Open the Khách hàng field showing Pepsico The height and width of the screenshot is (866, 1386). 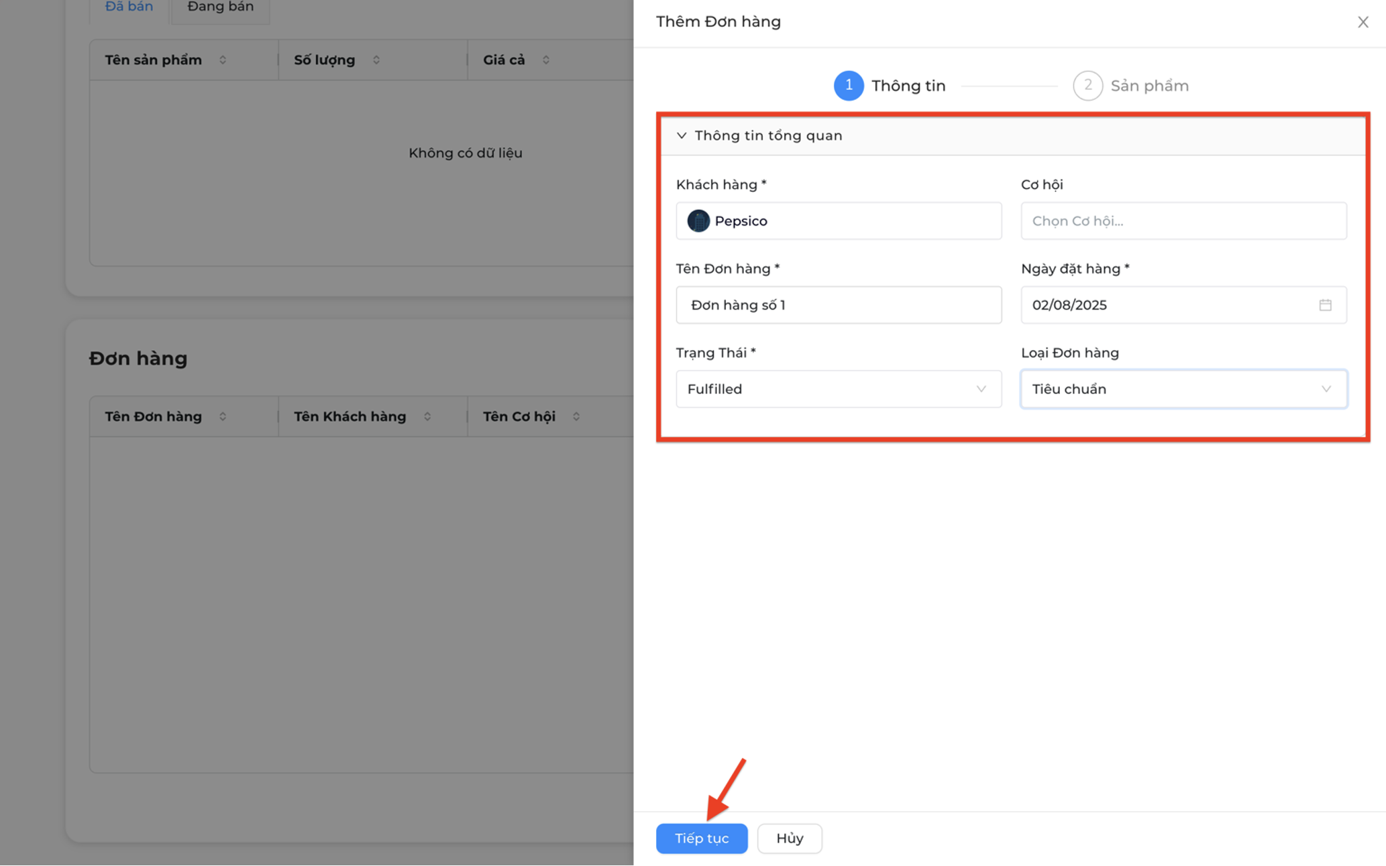(x=839, y=221)
